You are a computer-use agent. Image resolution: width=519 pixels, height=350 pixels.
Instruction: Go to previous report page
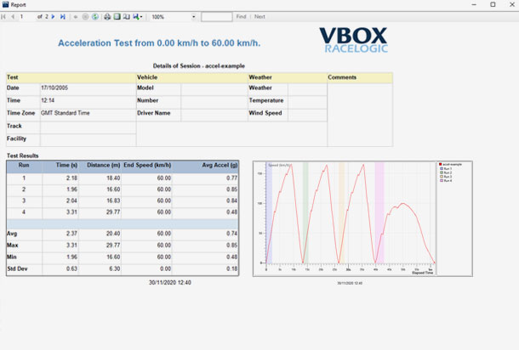click(x=12, y=17)
